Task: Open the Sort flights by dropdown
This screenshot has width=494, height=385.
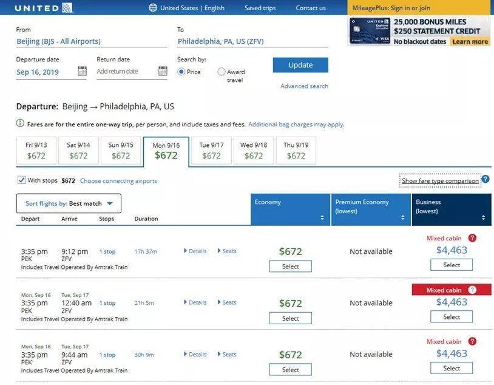Action: pos(69,203)
